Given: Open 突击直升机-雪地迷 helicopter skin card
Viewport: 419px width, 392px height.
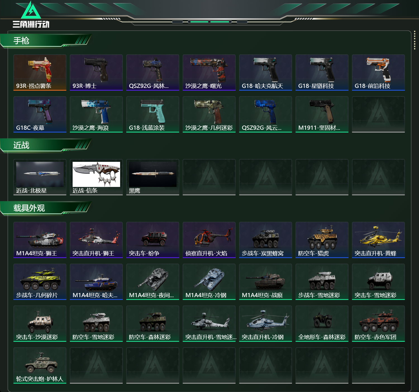Looking at the screenshot, I should (x=209, y=324).
